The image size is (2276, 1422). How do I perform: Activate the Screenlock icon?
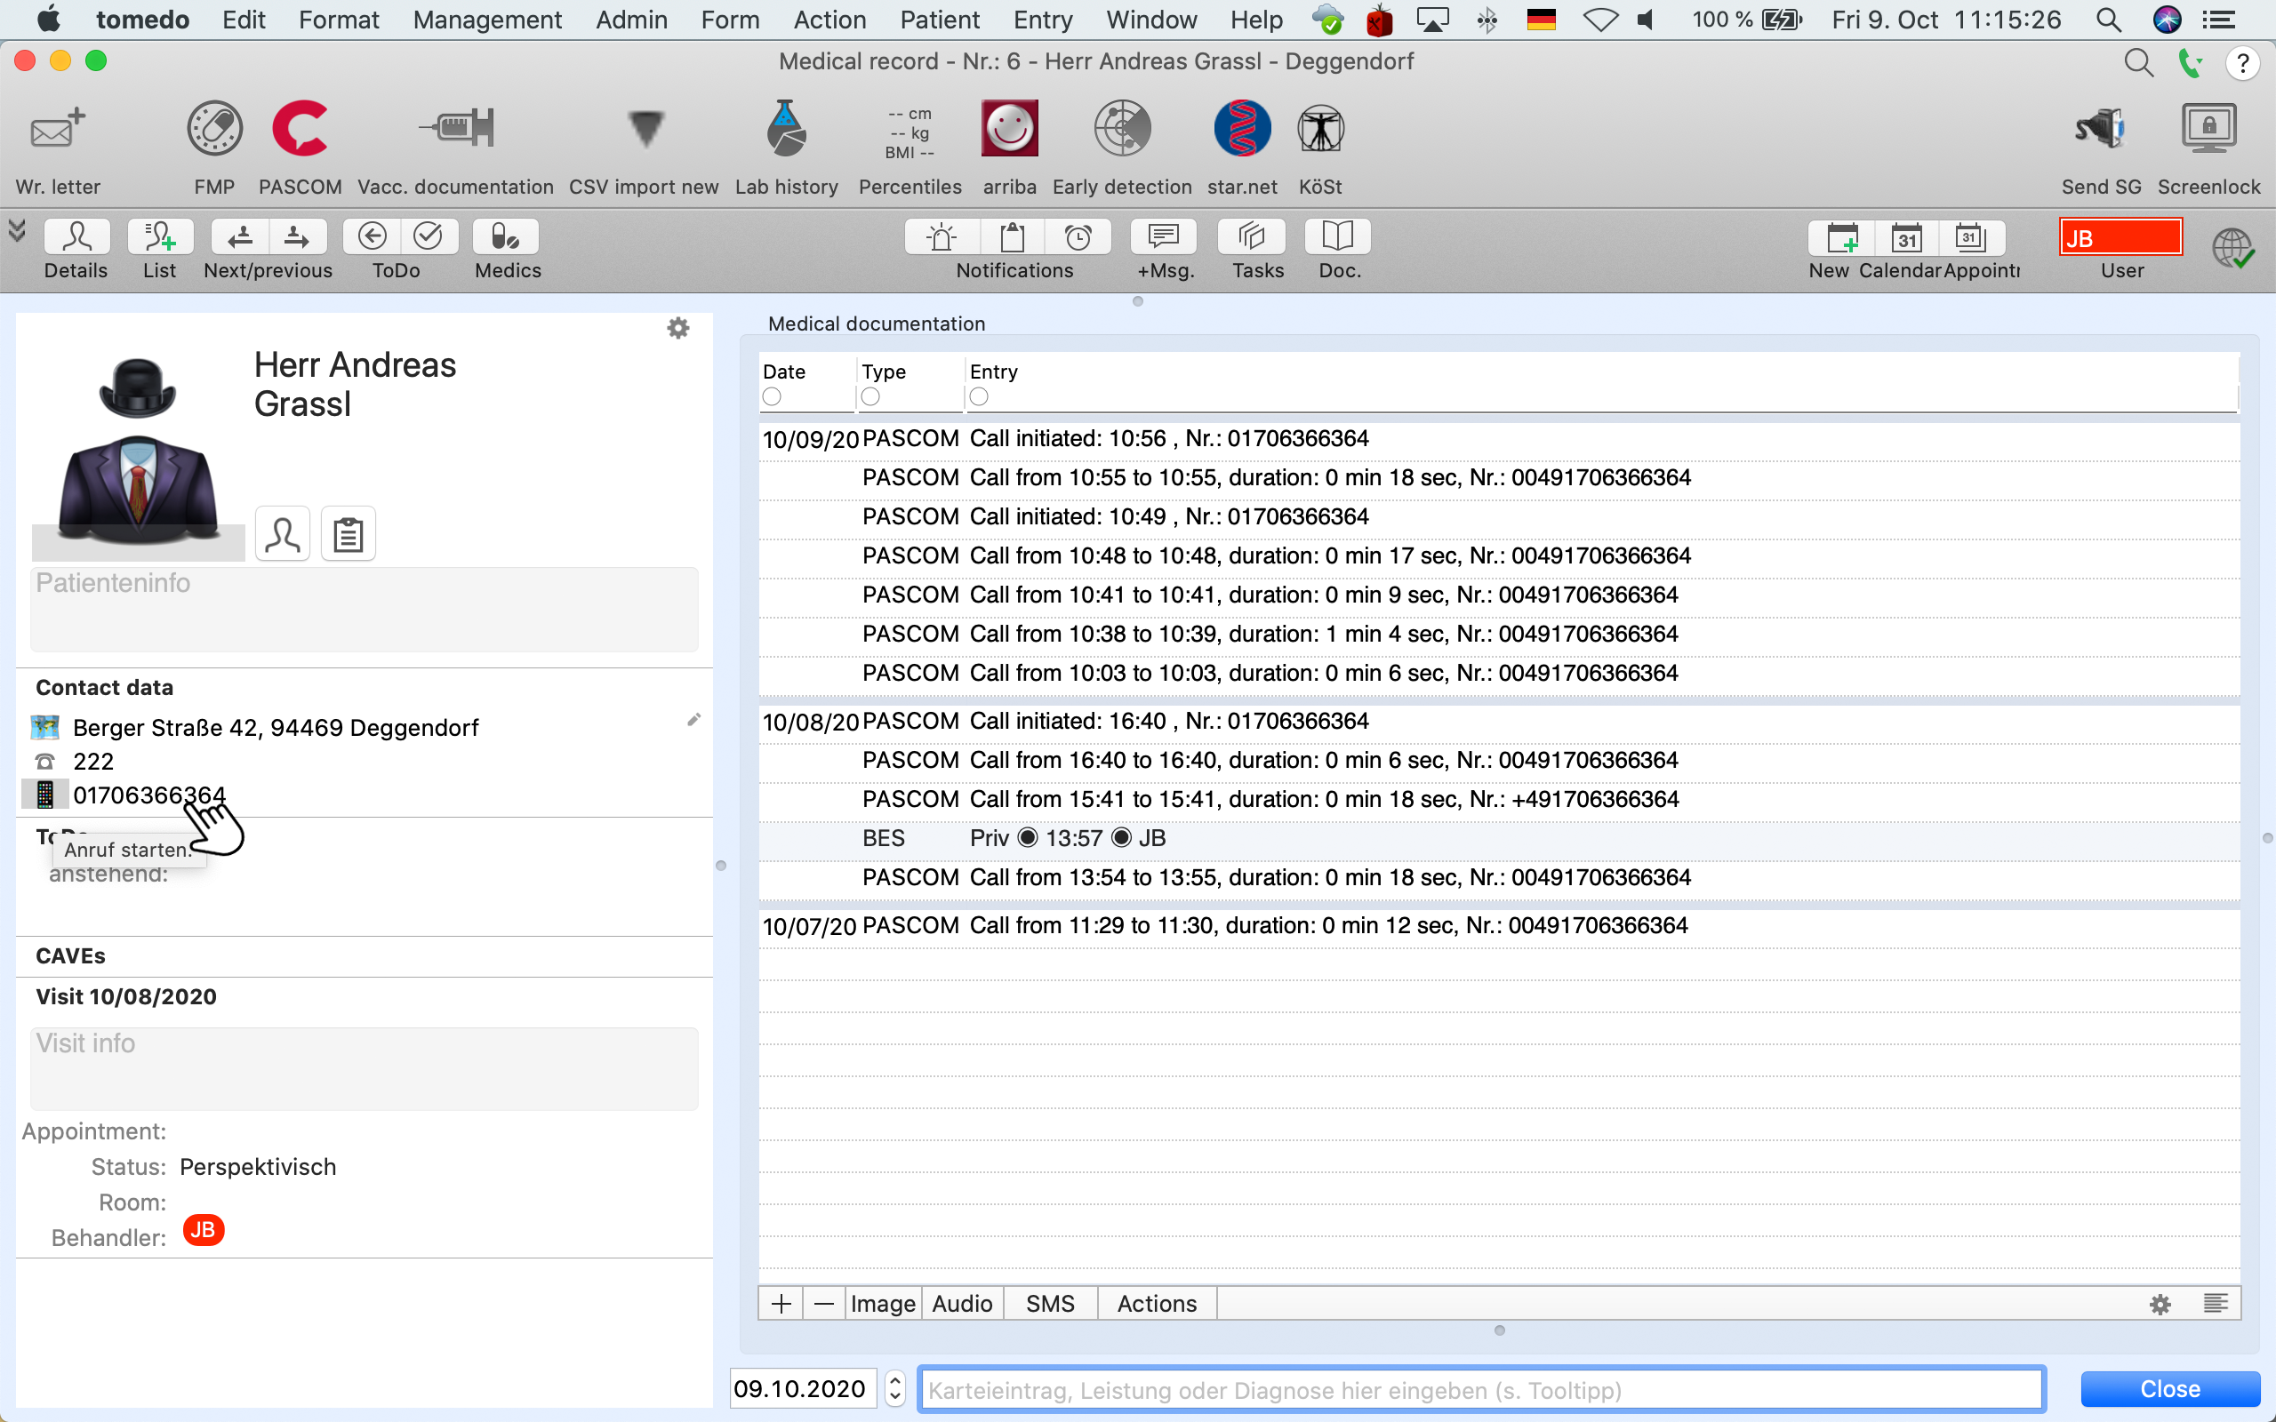(2208, 129)
